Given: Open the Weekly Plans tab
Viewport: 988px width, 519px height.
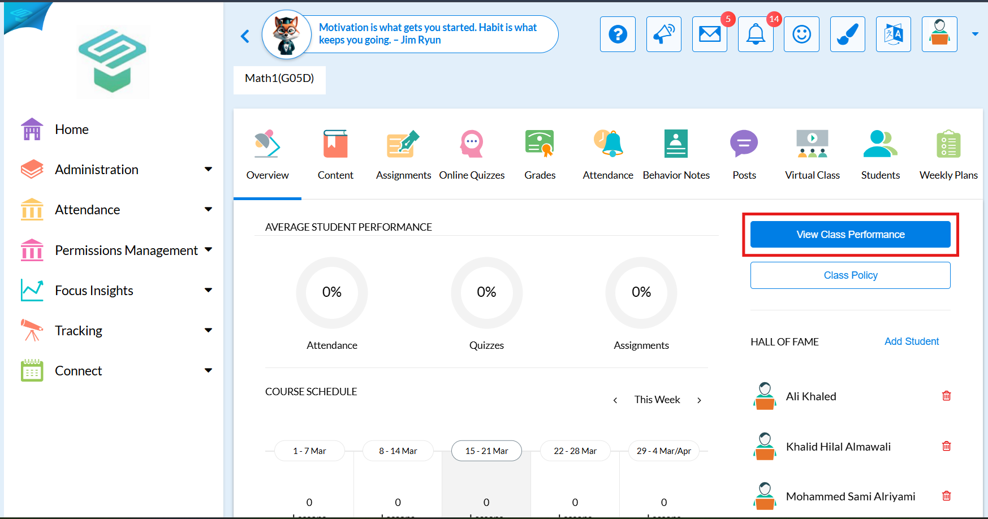Looking at the screenshot, I should 948,155.
